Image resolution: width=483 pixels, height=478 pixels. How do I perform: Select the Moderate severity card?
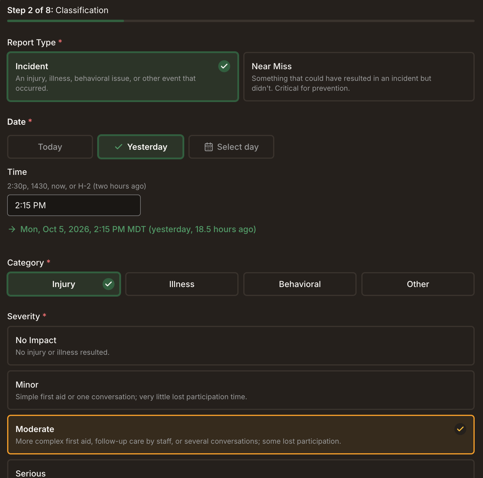pos(241,434)
